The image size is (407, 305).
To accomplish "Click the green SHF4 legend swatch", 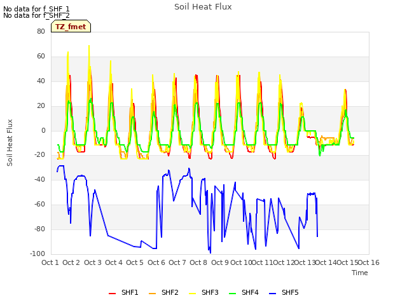I will pyautogui.click(x=233, y=294).
